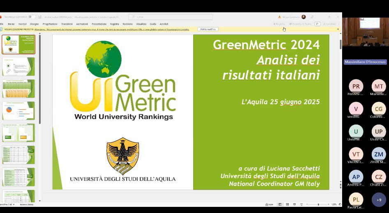Click the GreenMetric 2024 title text
The width and height of the screenshot is (389, 213).
coord(266,45)
